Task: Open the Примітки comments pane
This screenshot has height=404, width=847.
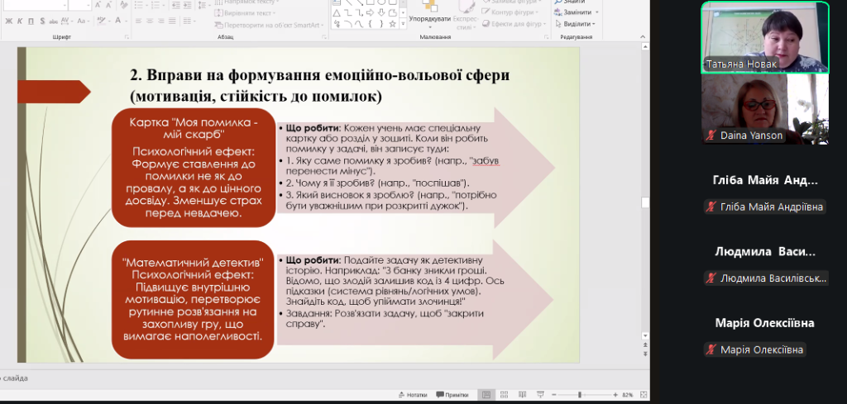Action: [x=452, y=395]
